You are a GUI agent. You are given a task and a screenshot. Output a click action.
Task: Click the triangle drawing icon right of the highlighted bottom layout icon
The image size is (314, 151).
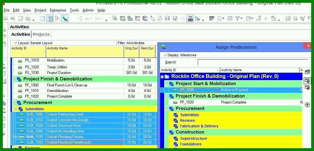click(x=197, y=19)
